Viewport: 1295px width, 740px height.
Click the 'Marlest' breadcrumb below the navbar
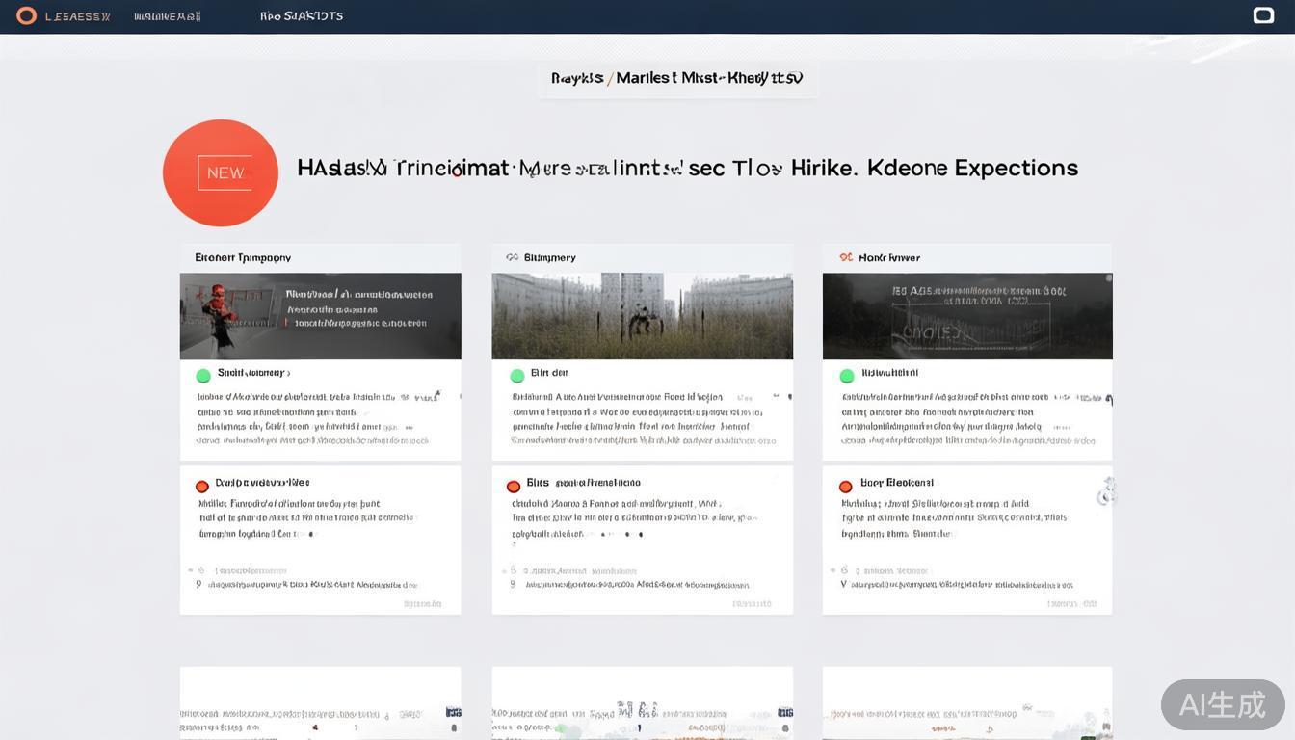[646, 78]
